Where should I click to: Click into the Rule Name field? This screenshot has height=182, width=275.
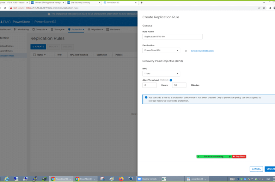(x=172, y=37)
